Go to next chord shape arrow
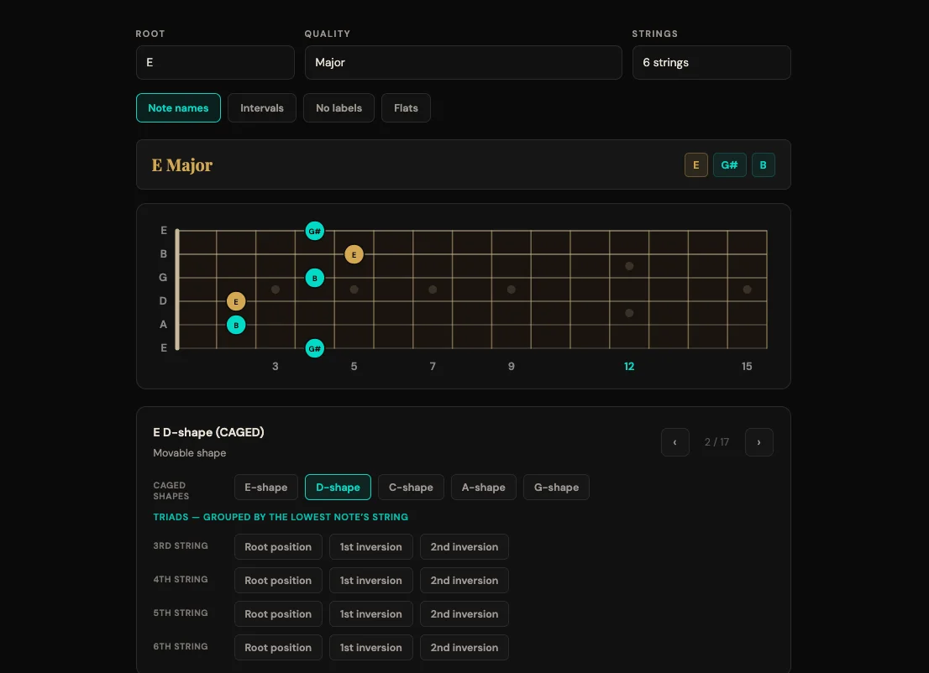Screen dimensions: 929x673 [x=759, y=442]
